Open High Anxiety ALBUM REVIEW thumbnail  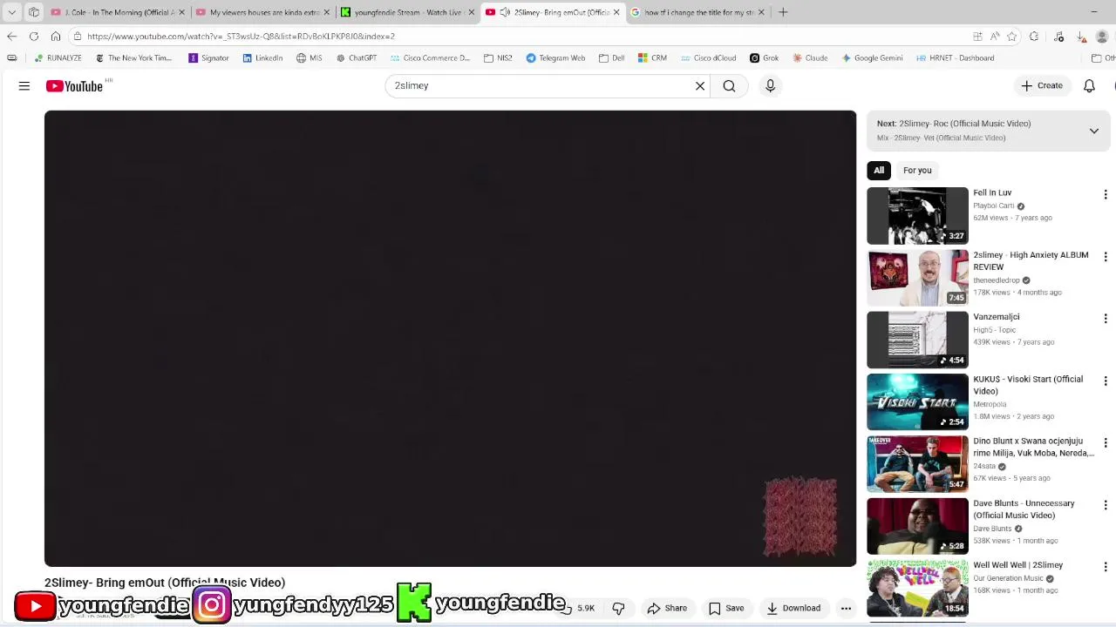(x=917, y=278)
